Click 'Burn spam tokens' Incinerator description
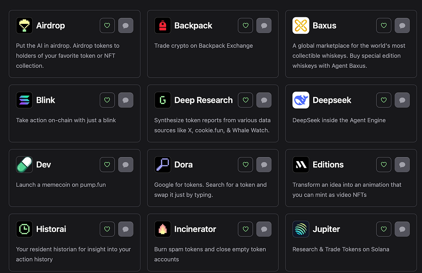This screenshot has width=422, height=273. [x=210, y=254]
